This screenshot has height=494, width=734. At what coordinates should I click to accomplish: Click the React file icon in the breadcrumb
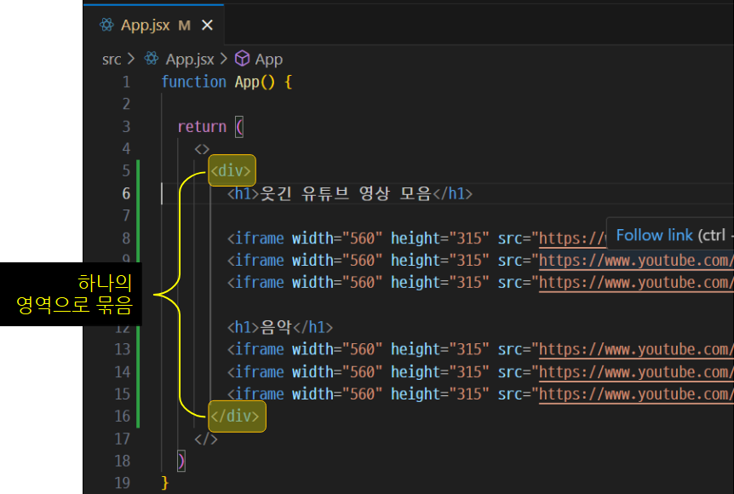coord(152,59)
